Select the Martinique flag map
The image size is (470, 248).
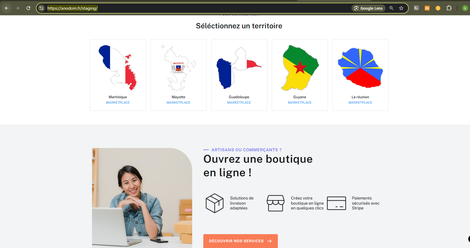118,68
